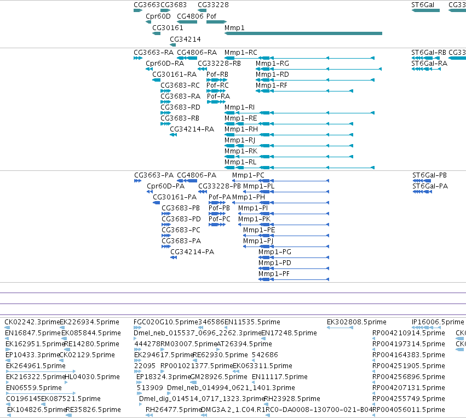Select the CG34214-RA transcript label

point(192,129)
